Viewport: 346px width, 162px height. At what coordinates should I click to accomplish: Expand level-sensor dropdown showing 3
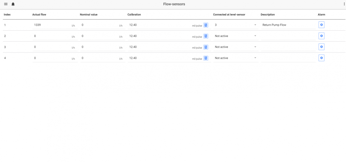[x=236, y=25]
